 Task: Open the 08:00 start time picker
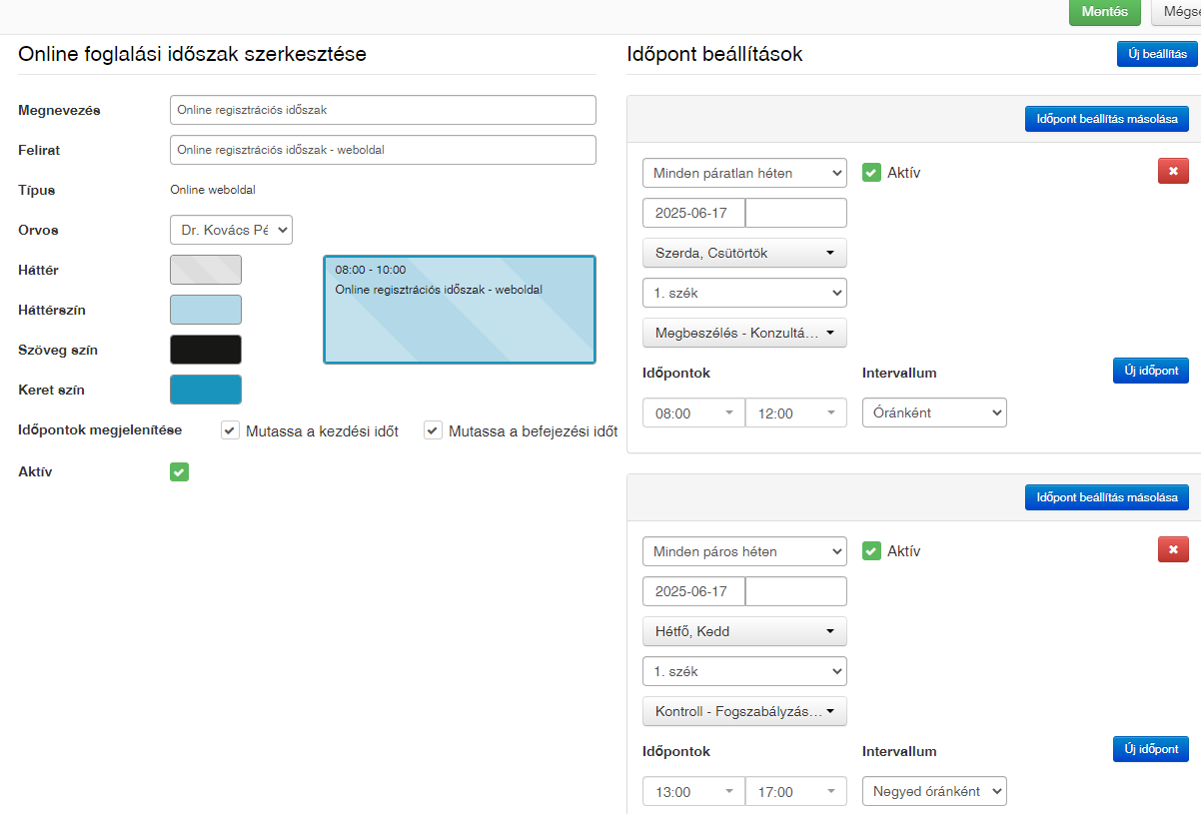point(693,413)
